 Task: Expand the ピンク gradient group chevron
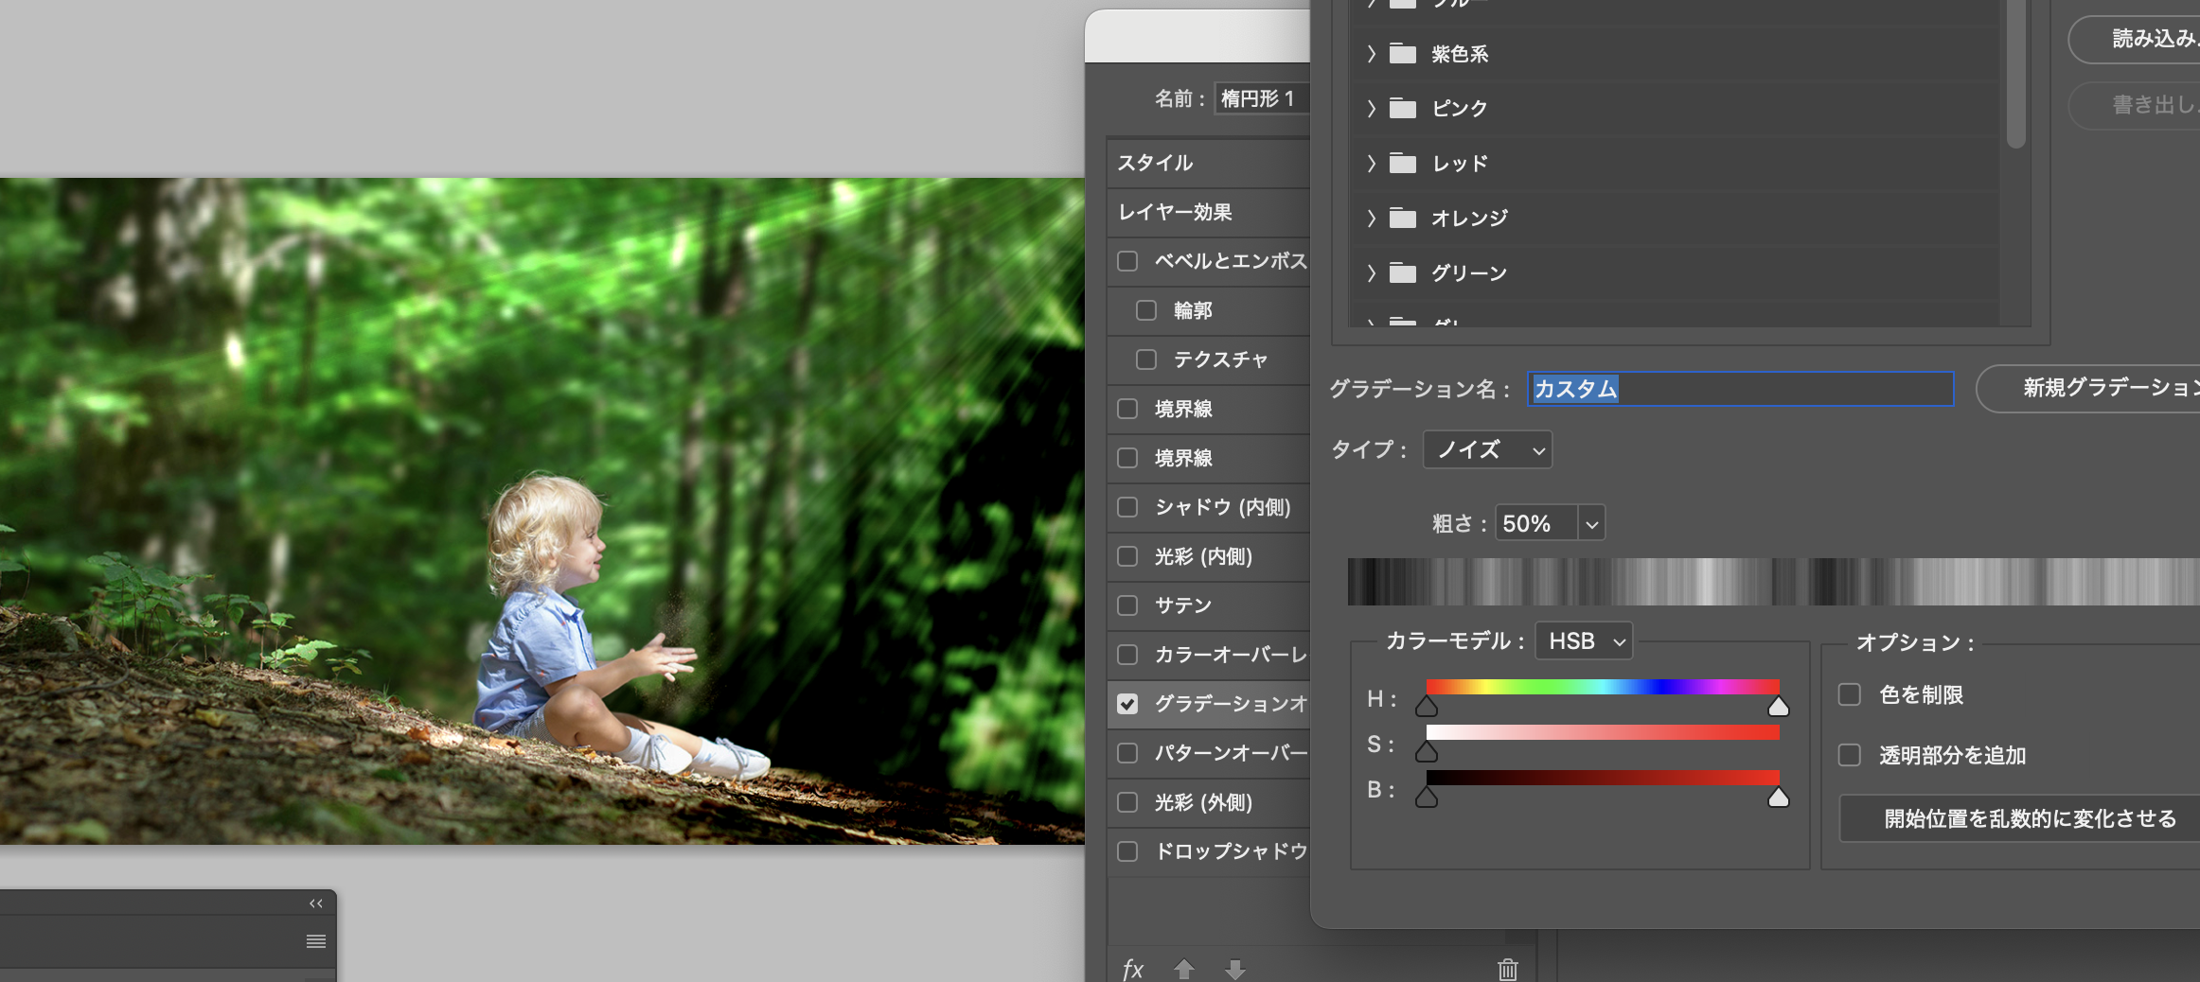[1371, 109]
